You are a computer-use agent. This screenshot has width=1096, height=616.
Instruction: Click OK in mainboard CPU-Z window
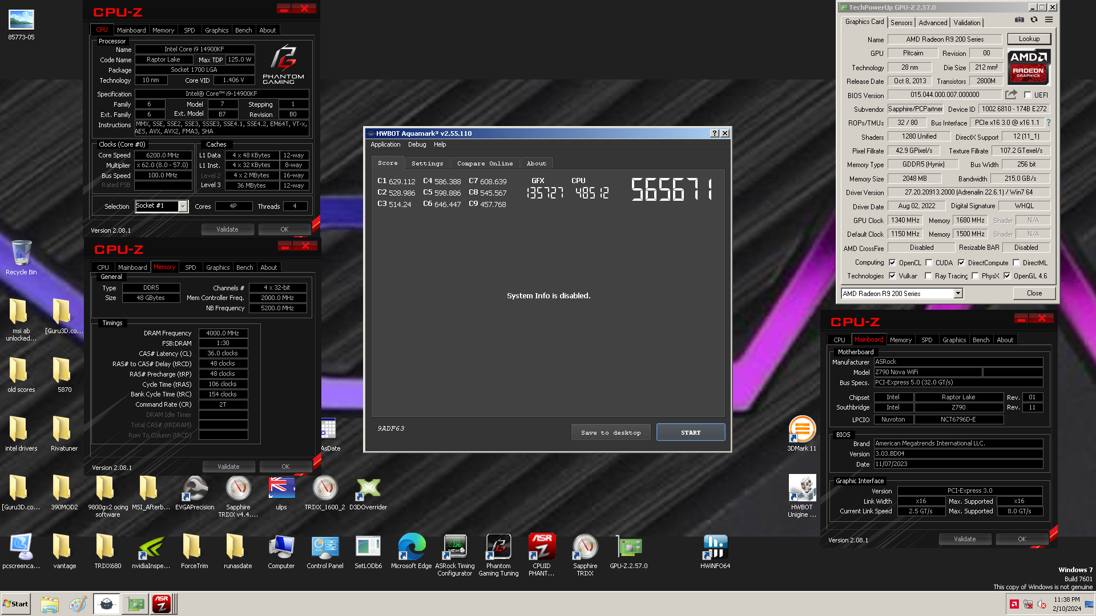pyautogui.click(x=1022, y=539)
